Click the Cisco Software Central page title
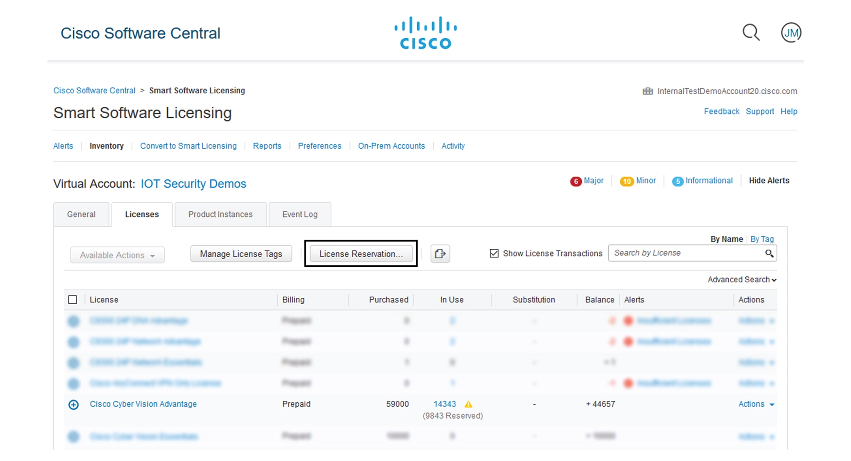Screen dimensions: 851x461 (x=141, y=33)
